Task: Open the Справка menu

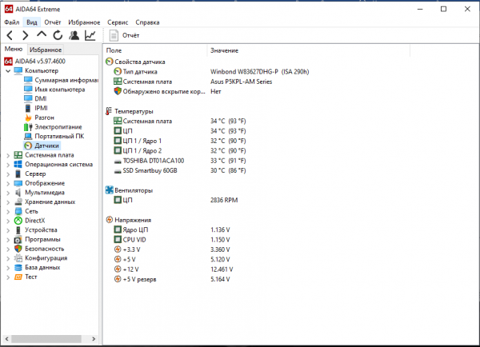Action: 147,22
